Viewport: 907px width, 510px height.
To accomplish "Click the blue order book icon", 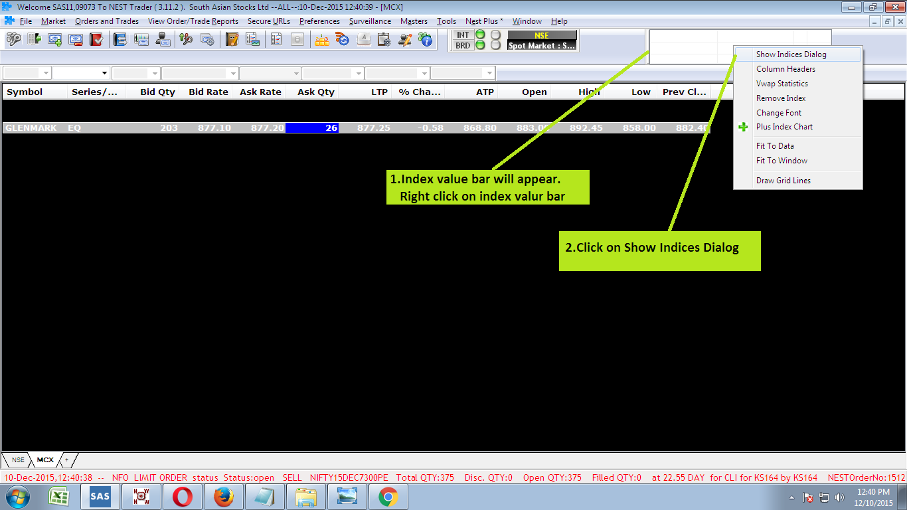I will pyautogui.click(x=120, y=40).
